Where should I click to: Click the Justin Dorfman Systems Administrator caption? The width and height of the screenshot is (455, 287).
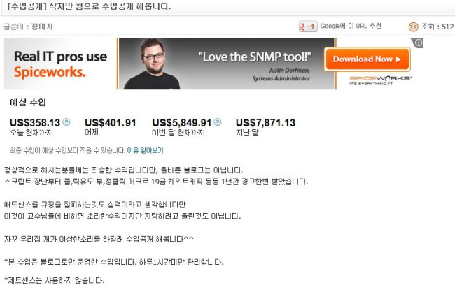coord(281,74)
